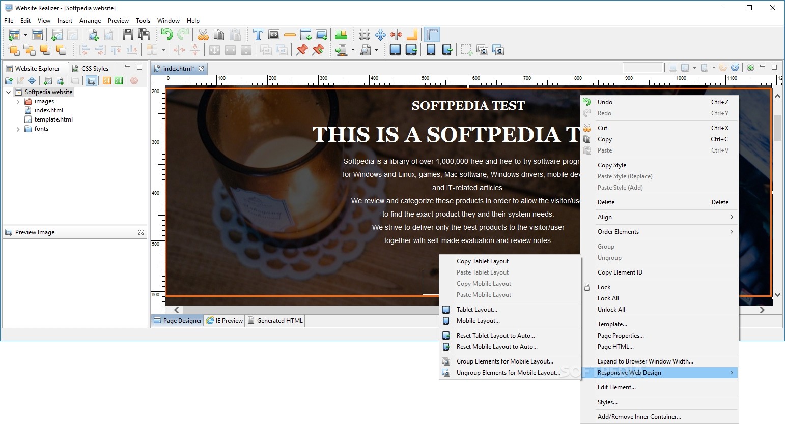Screen dimensions: 785x424
Task: Insert image element icon
Action: (x=321, y=35)
